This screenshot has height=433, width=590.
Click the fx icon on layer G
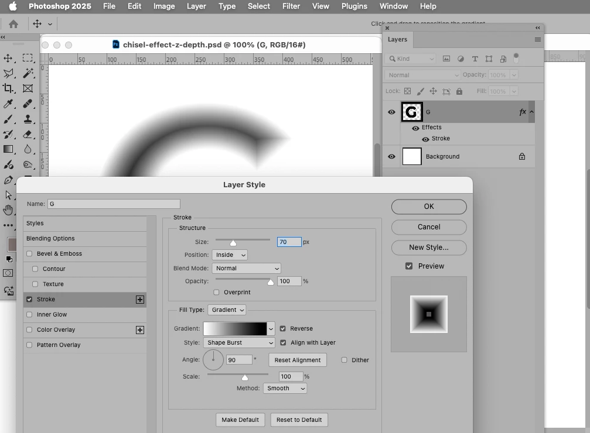(x=523, y=112)
